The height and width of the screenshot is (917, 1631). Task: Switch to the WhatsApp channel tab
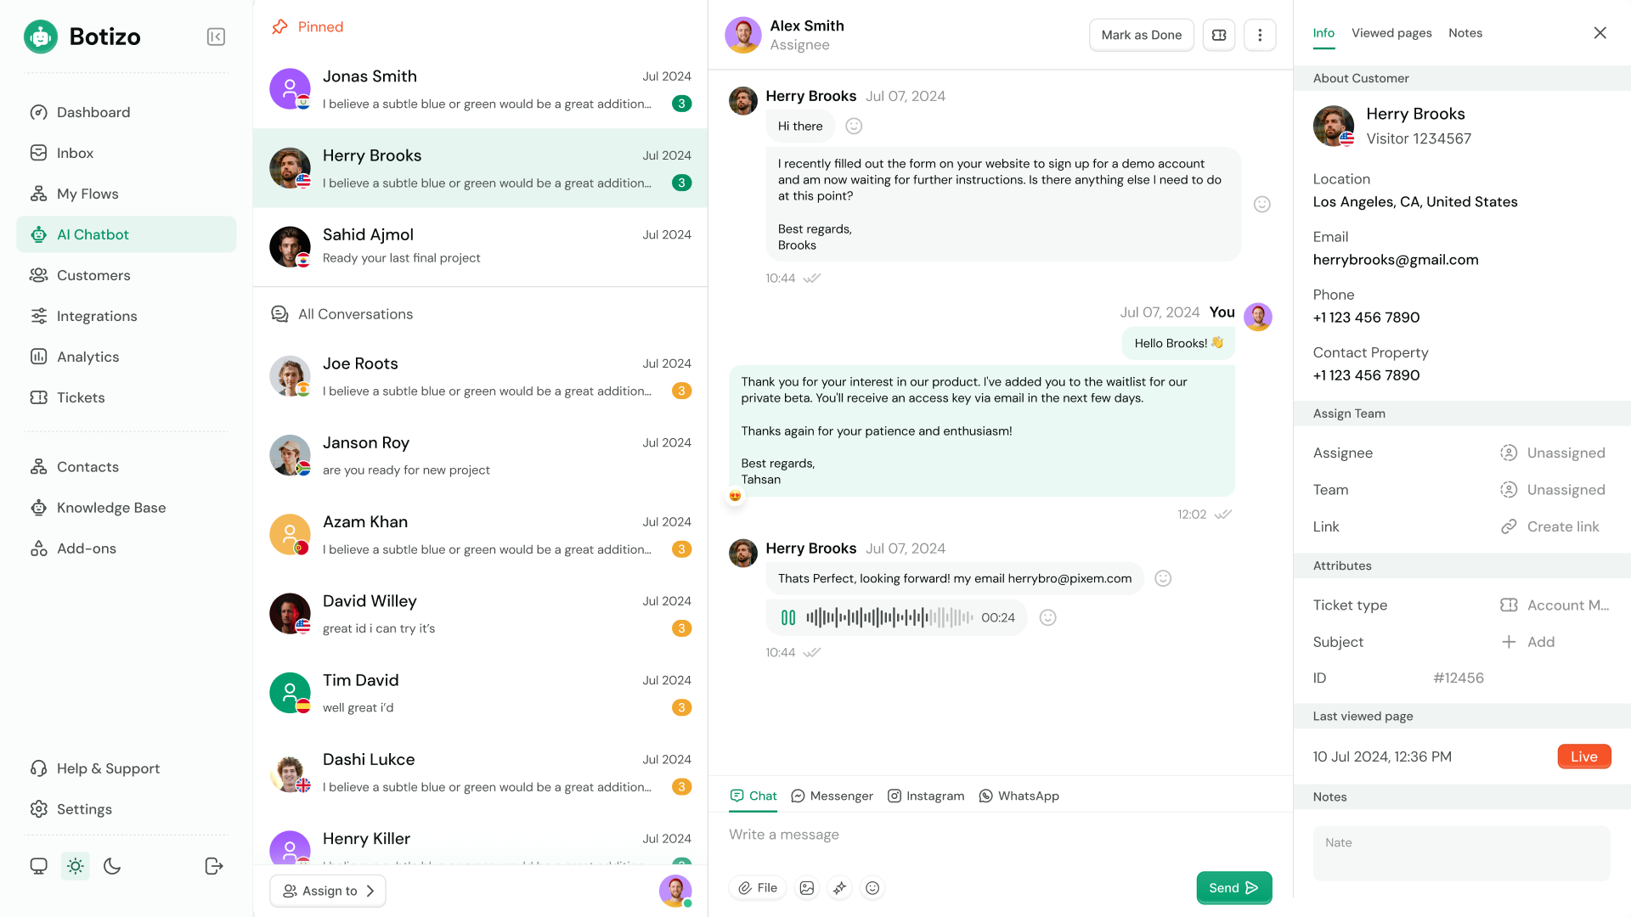pyautogui.click(x=1019, y=796)
